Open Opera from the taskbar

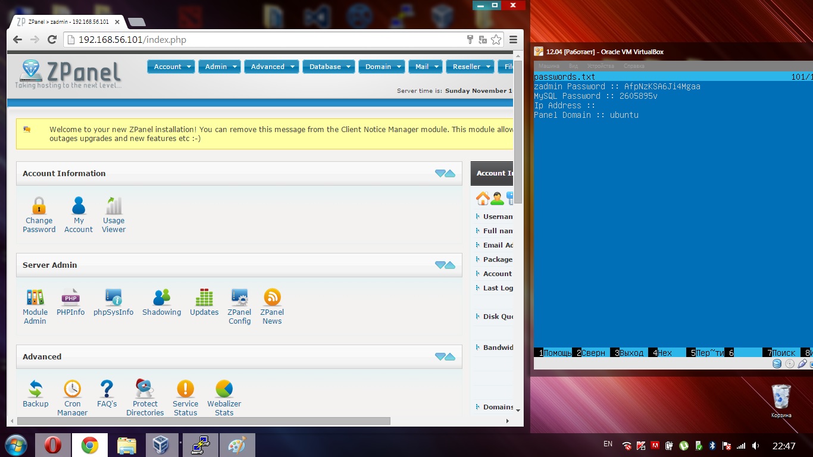(x=53, y=445)
